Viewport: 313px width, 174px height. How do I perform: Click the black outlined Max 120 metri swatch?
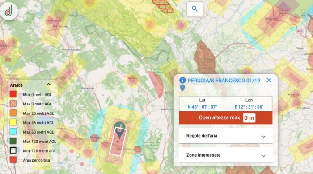tap(13, 150)
